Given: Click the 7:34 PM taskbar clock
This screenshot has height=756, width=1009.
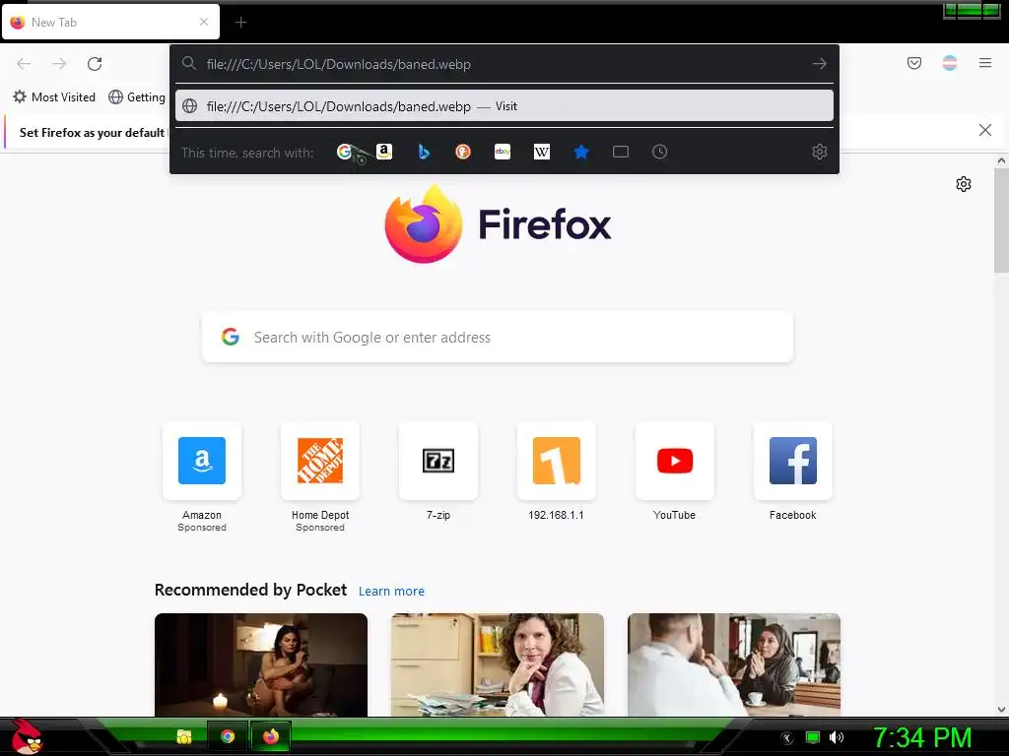Looking at the screenshot, I should coord(921,737).
